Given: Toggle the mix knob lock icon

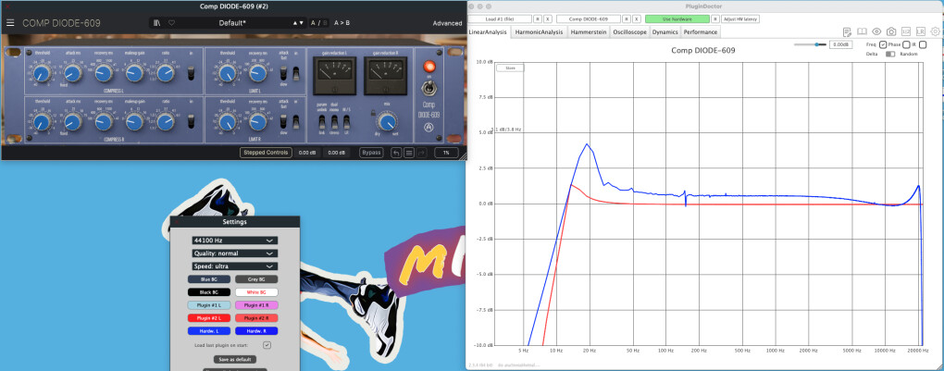Looking at the screenshot, I should [x=373, y=111].
